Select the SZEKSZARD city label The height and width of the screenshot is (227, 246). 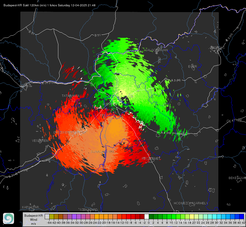(89, 210)
